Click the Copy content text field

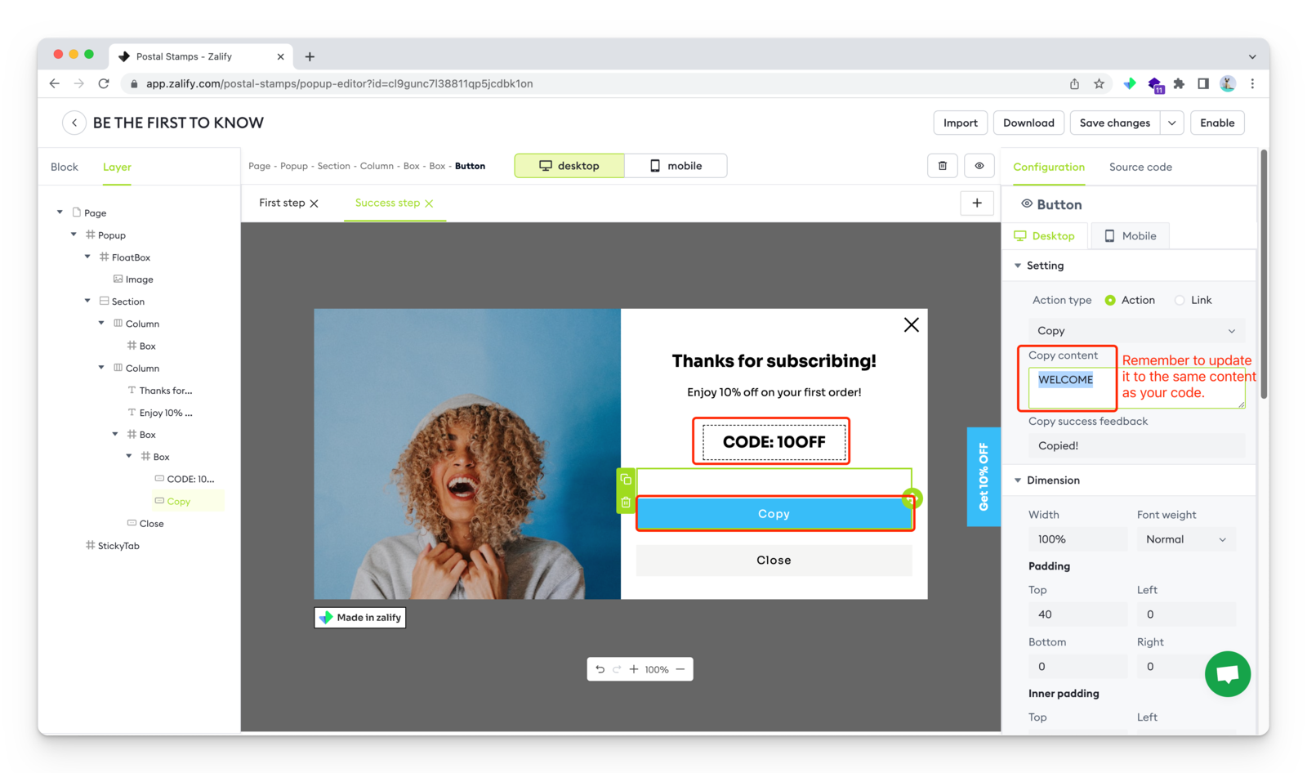click(x=1070, y=386)
